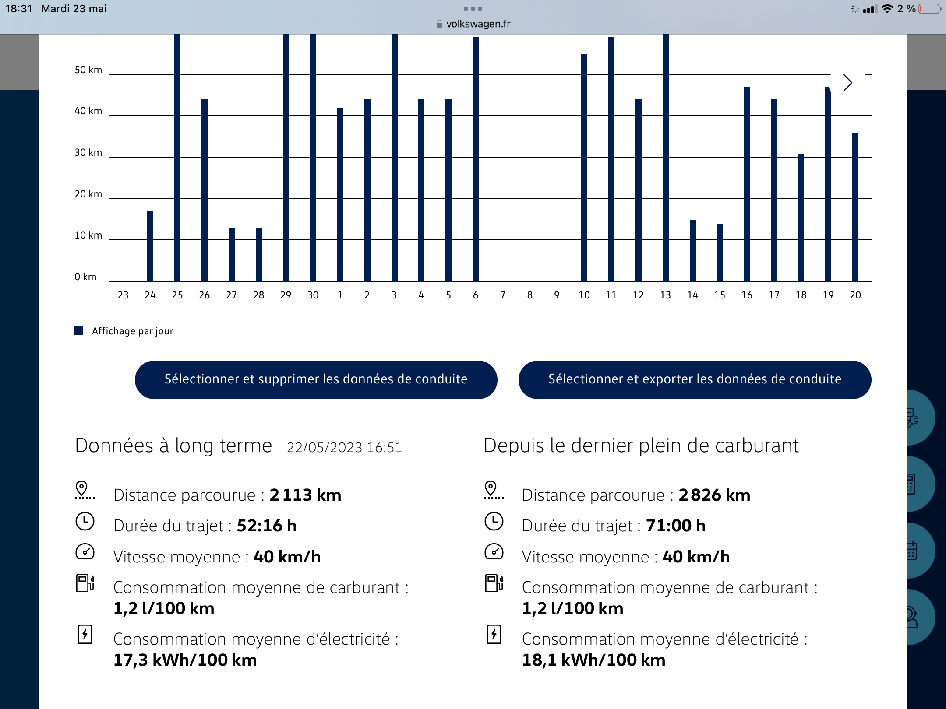This screenshot has height=709, width=946.
Task: Click the location pin icon beside 2 826 km
Action: point(493,490)
